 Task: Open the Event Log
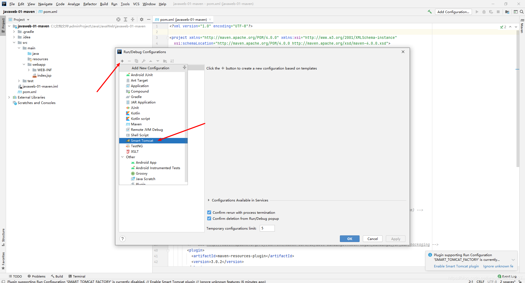tap(507, 276)
